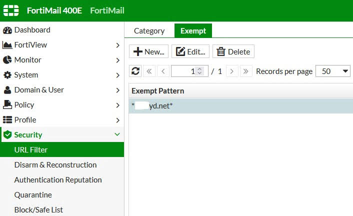This screenshot has width=353, height=216.
Task: Click the Monitor menu label
Action: (27, 60)
